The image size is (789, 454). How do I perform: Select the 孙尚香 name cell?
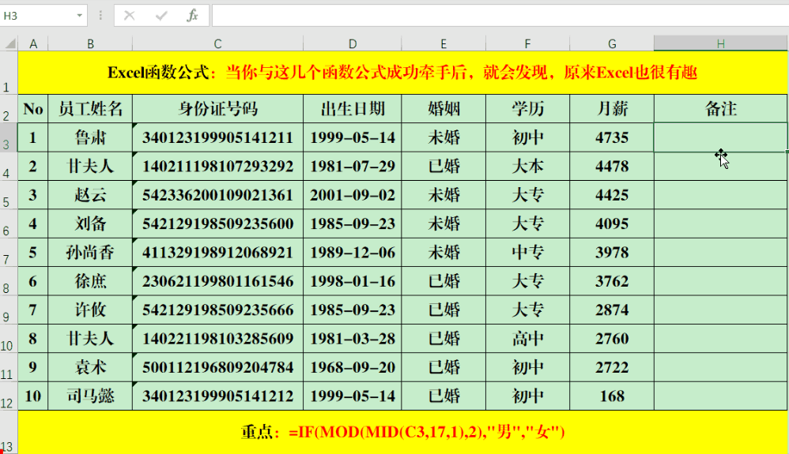point(90,253)
